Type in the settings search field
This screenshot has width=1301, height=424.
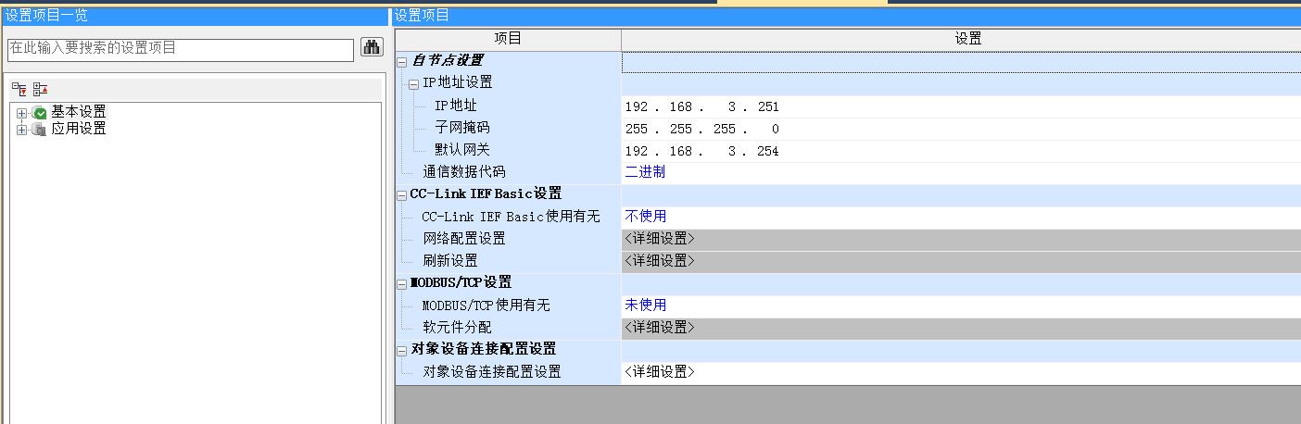tap(181, 48)
